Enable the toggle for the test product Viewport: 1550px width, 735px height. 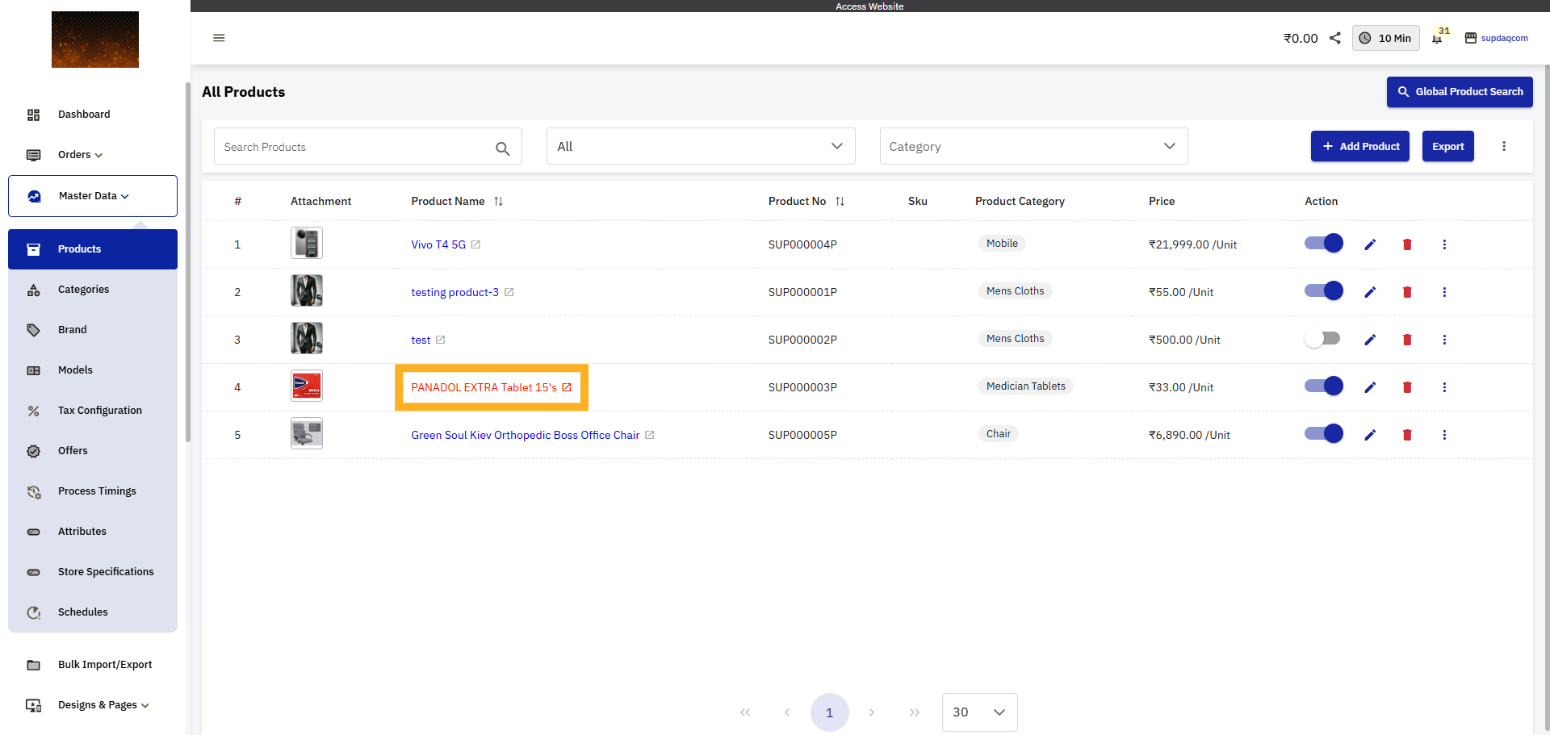coord(1323,339)
